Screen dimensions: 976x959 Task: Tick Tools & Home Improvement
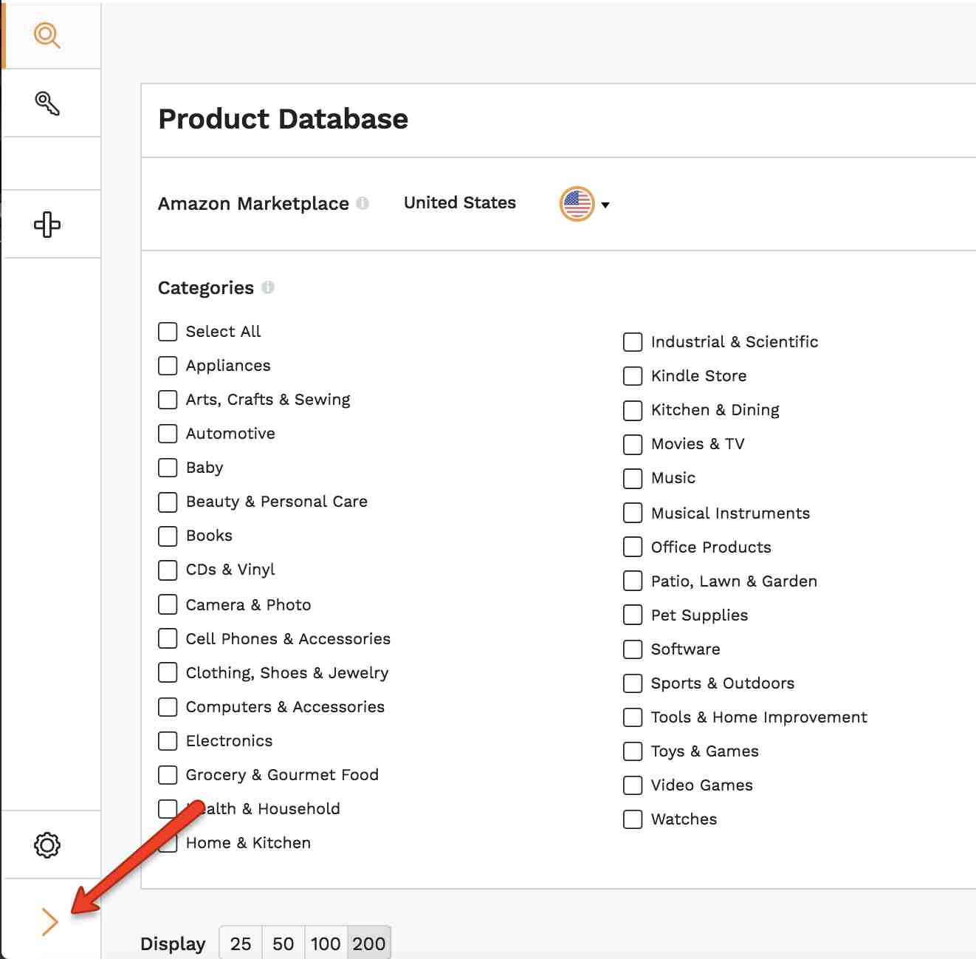(633, 717)
